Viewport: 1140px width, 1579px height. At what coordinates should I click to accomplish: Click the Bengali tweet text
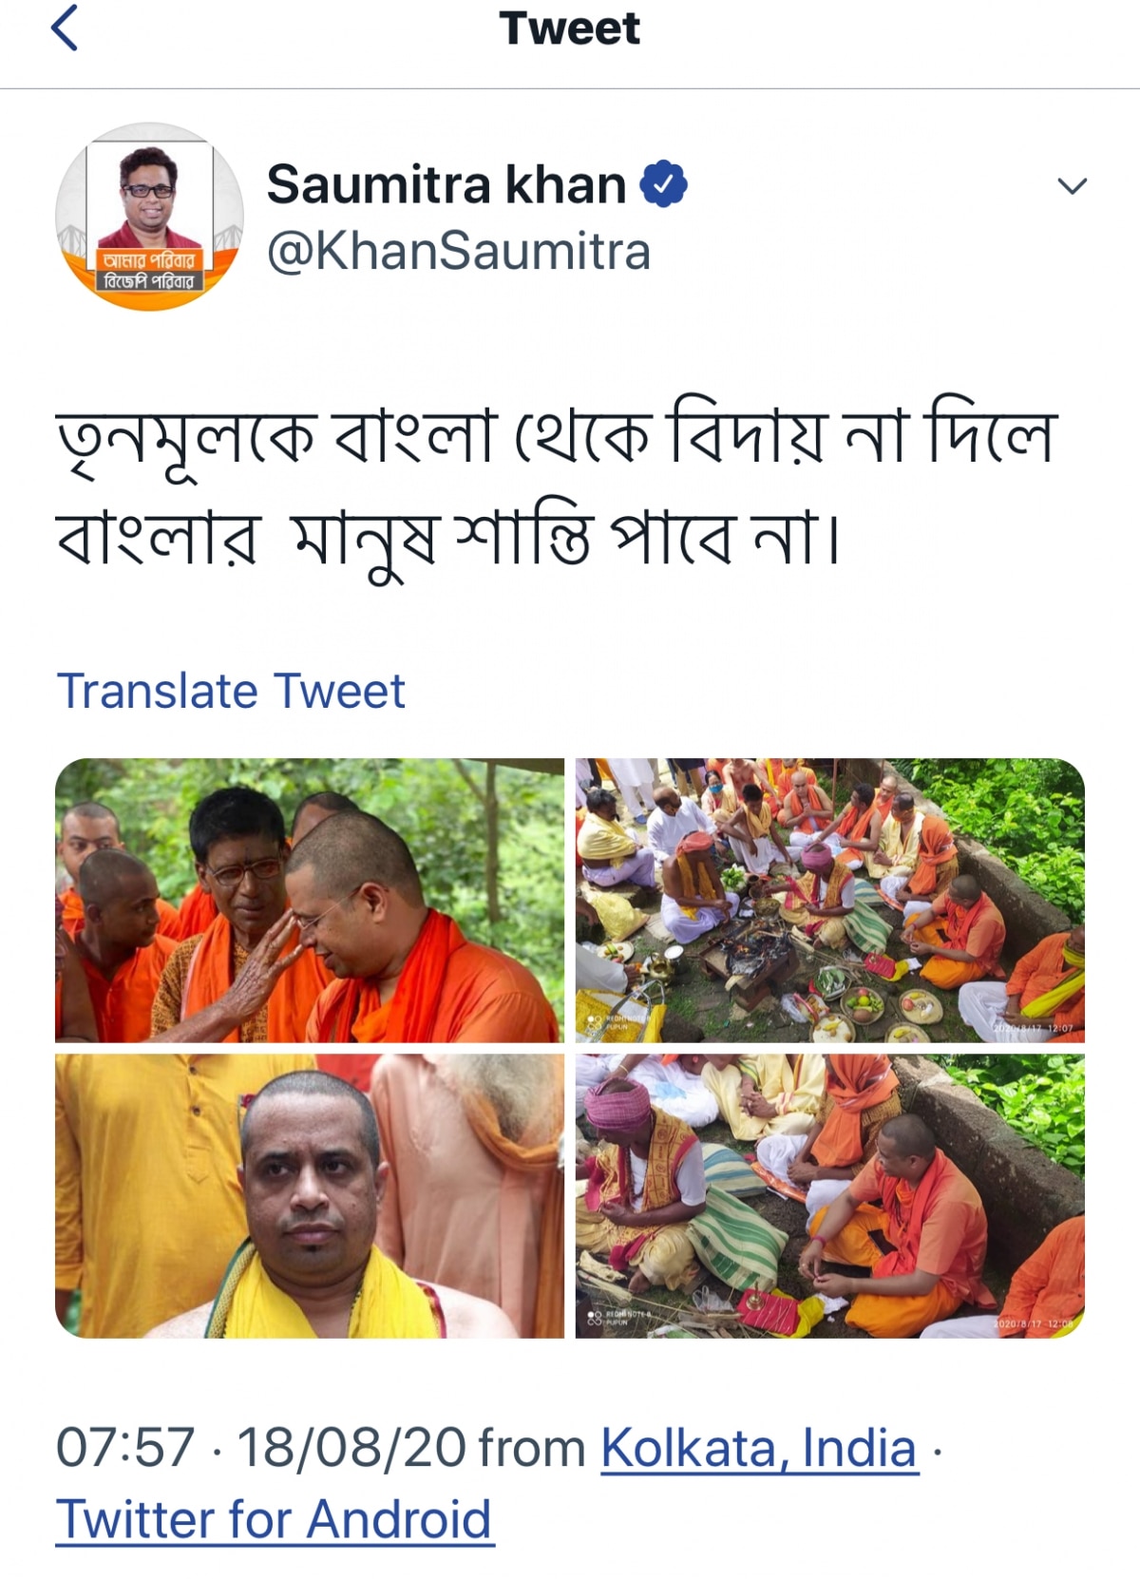(557, 487)
